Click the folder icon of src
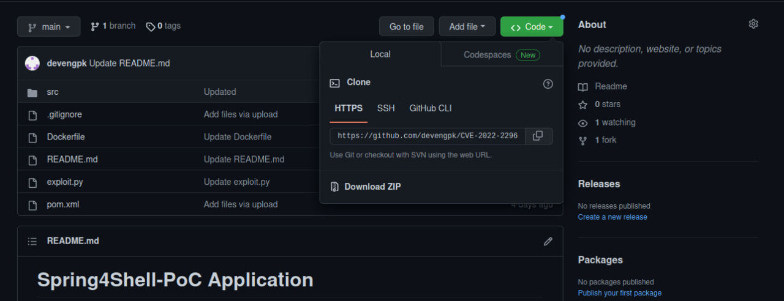 [32, 92]
